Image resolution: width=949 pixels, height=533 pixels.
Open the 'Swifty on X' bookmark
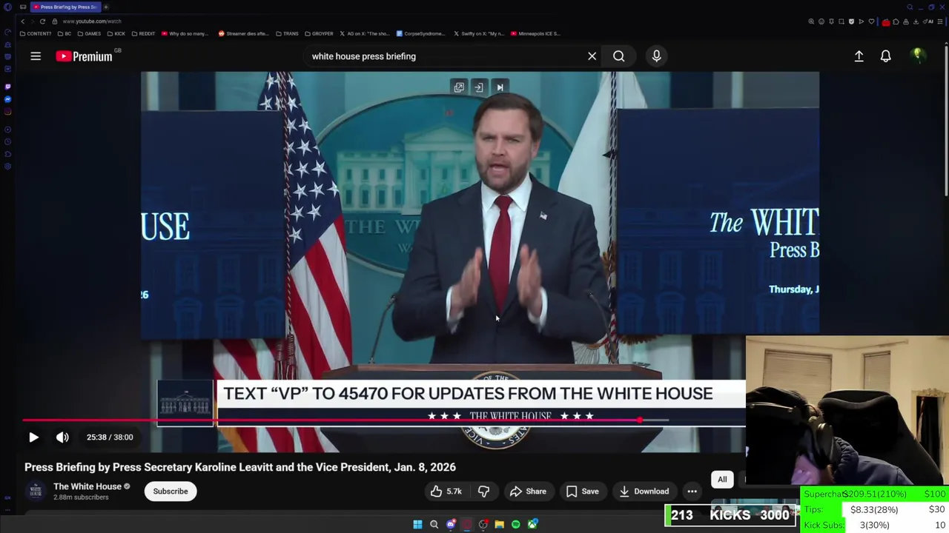477,33
